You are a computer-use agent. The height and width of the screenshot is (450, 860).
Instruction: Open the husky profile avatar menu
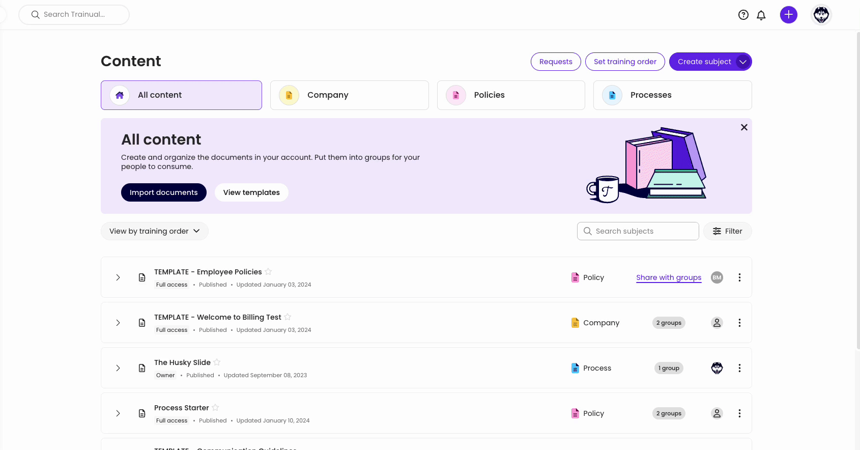pyautogui.click(x=821, y=15)
